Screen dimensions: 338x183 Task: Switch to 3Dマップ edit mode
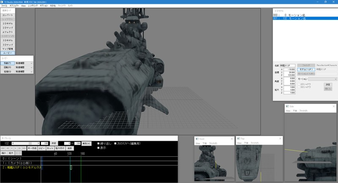coord(8,45)
